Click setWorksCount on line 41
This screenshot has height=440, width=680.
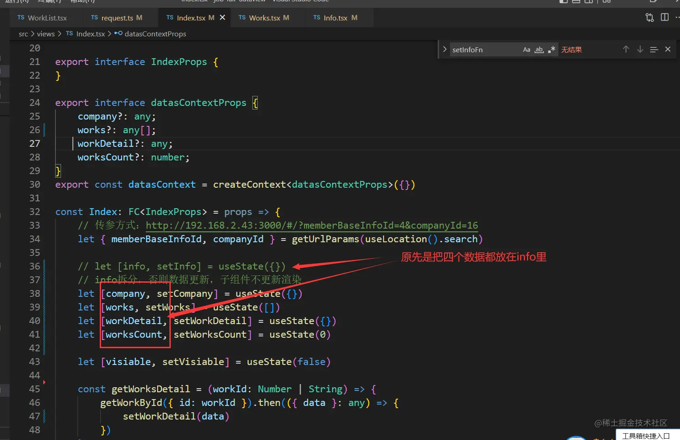[210, 335]
